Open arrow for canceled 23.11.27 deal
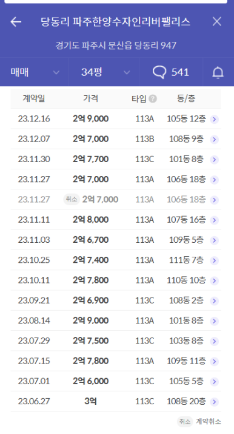234x434 pixels. tap(215, 200)
